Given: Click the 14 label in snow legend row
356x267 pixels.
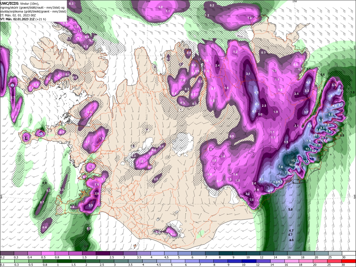Looking at the screenshot, I should [275, 257].
